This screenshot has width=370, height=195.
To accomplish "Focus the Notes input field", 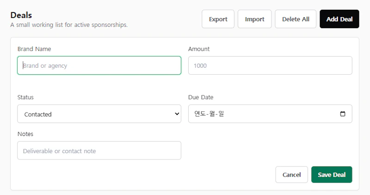I will click(x=99, y=151).
